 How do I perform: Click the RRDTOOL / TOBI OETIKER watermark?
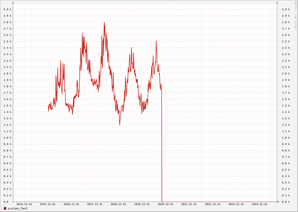(x=295, y=15)
